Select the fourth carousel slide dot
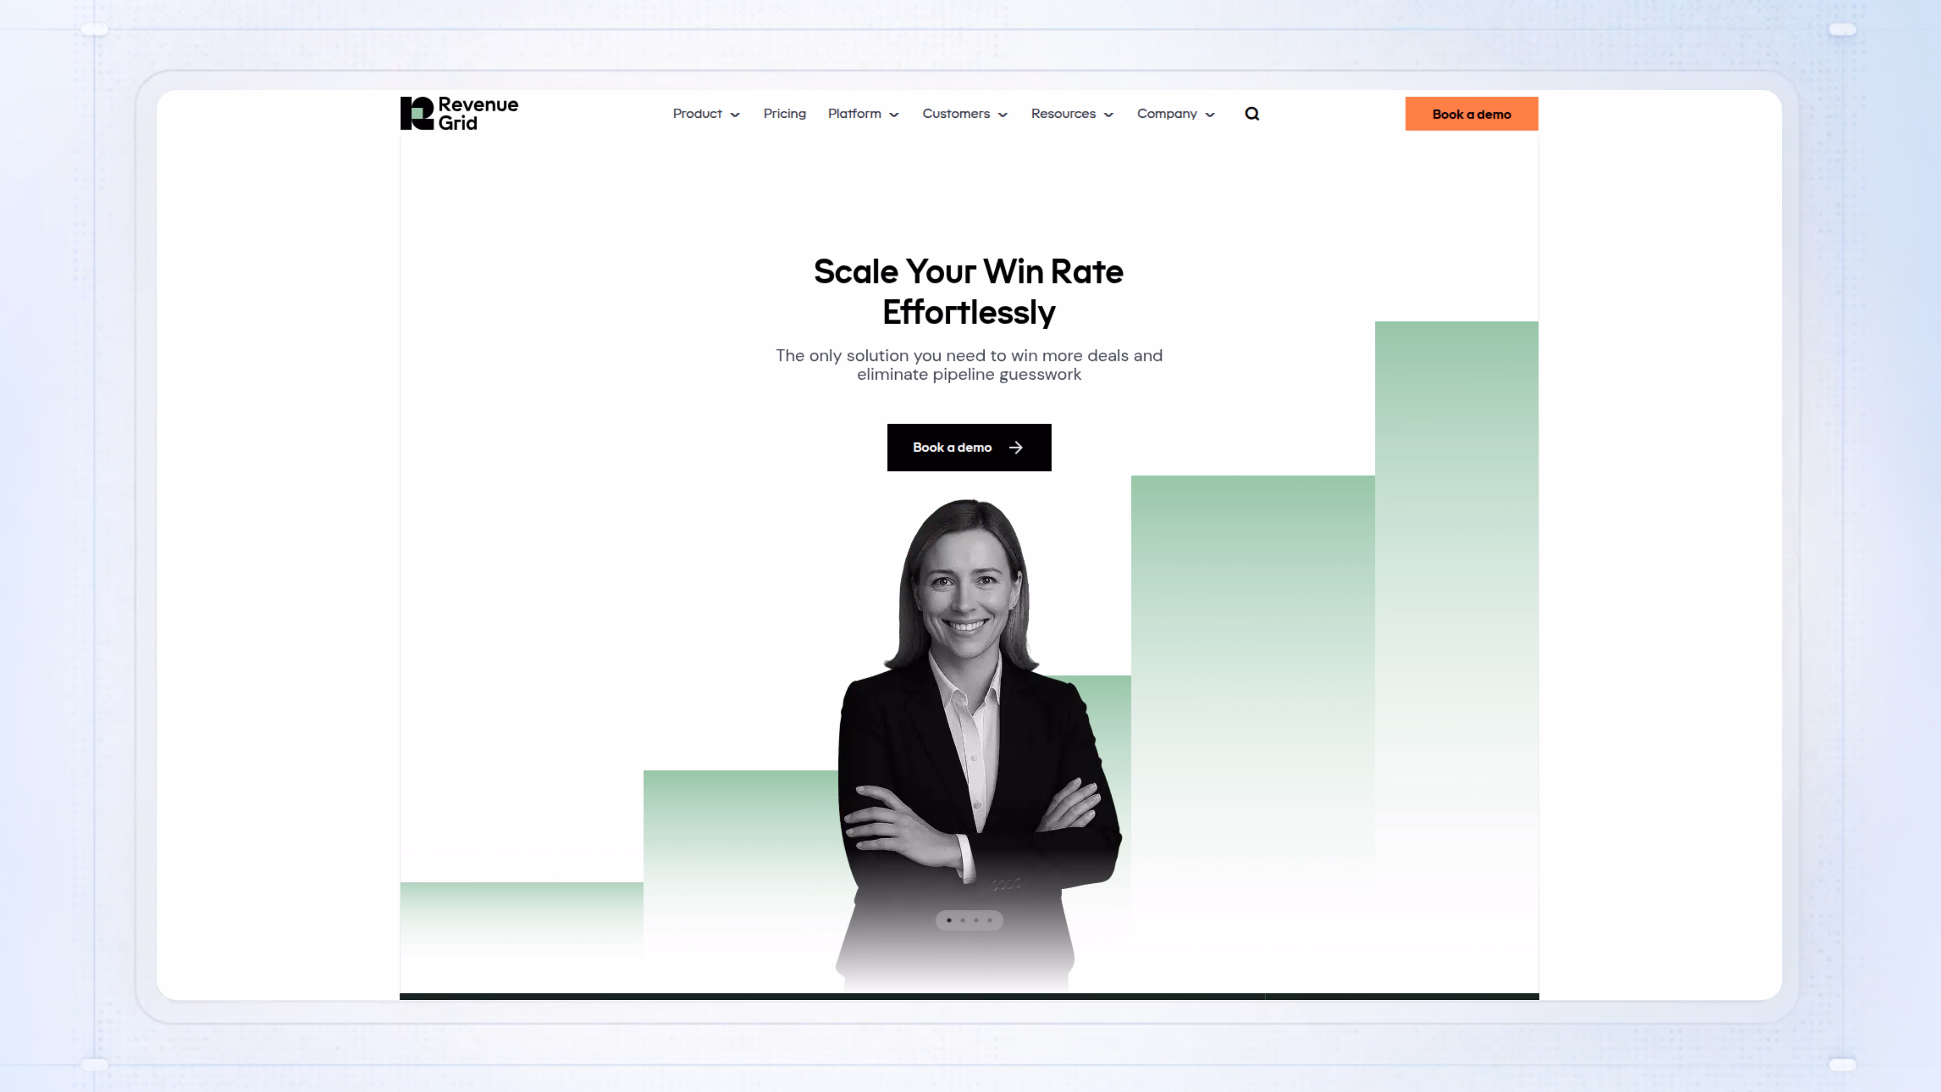This screenshot has width=1941, height=1092. (x=989, y=920)
